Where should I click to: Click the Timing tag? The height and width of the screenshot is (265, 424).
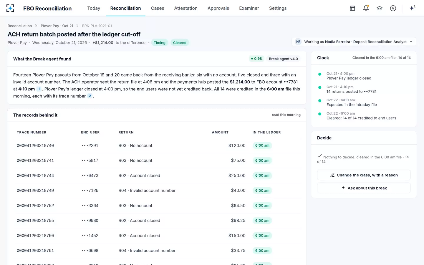point(160,43)
